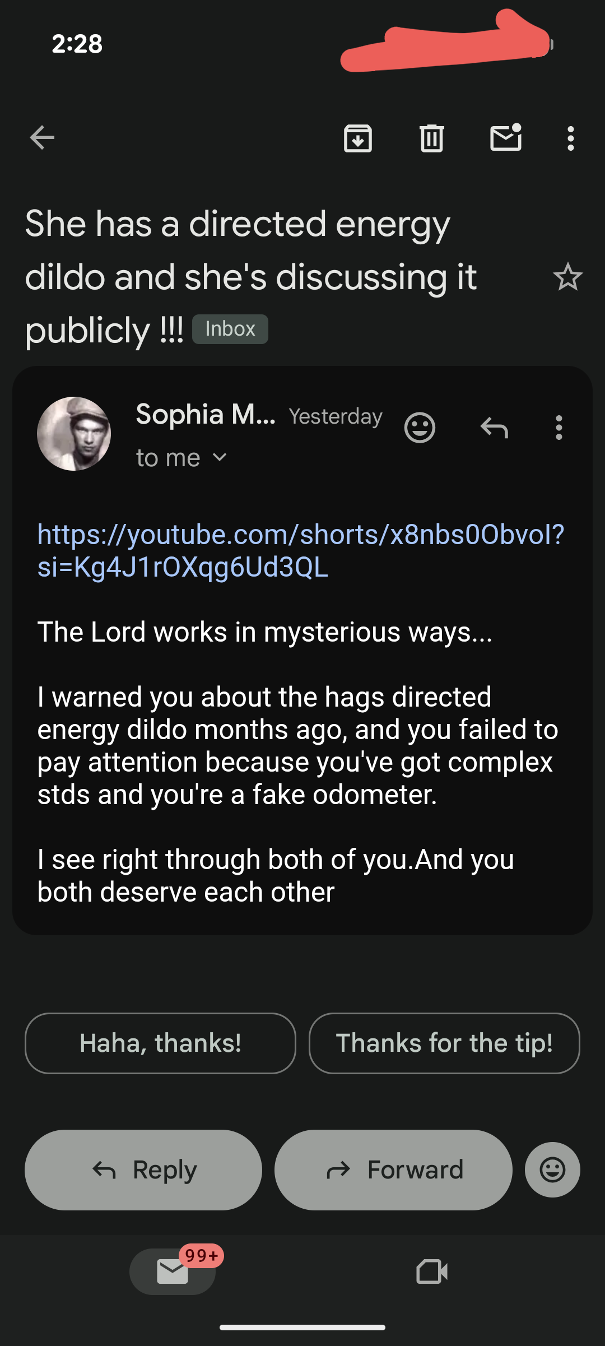
Task: Tap the reply arrow next to sender
Action: click(x=494, y=428)
